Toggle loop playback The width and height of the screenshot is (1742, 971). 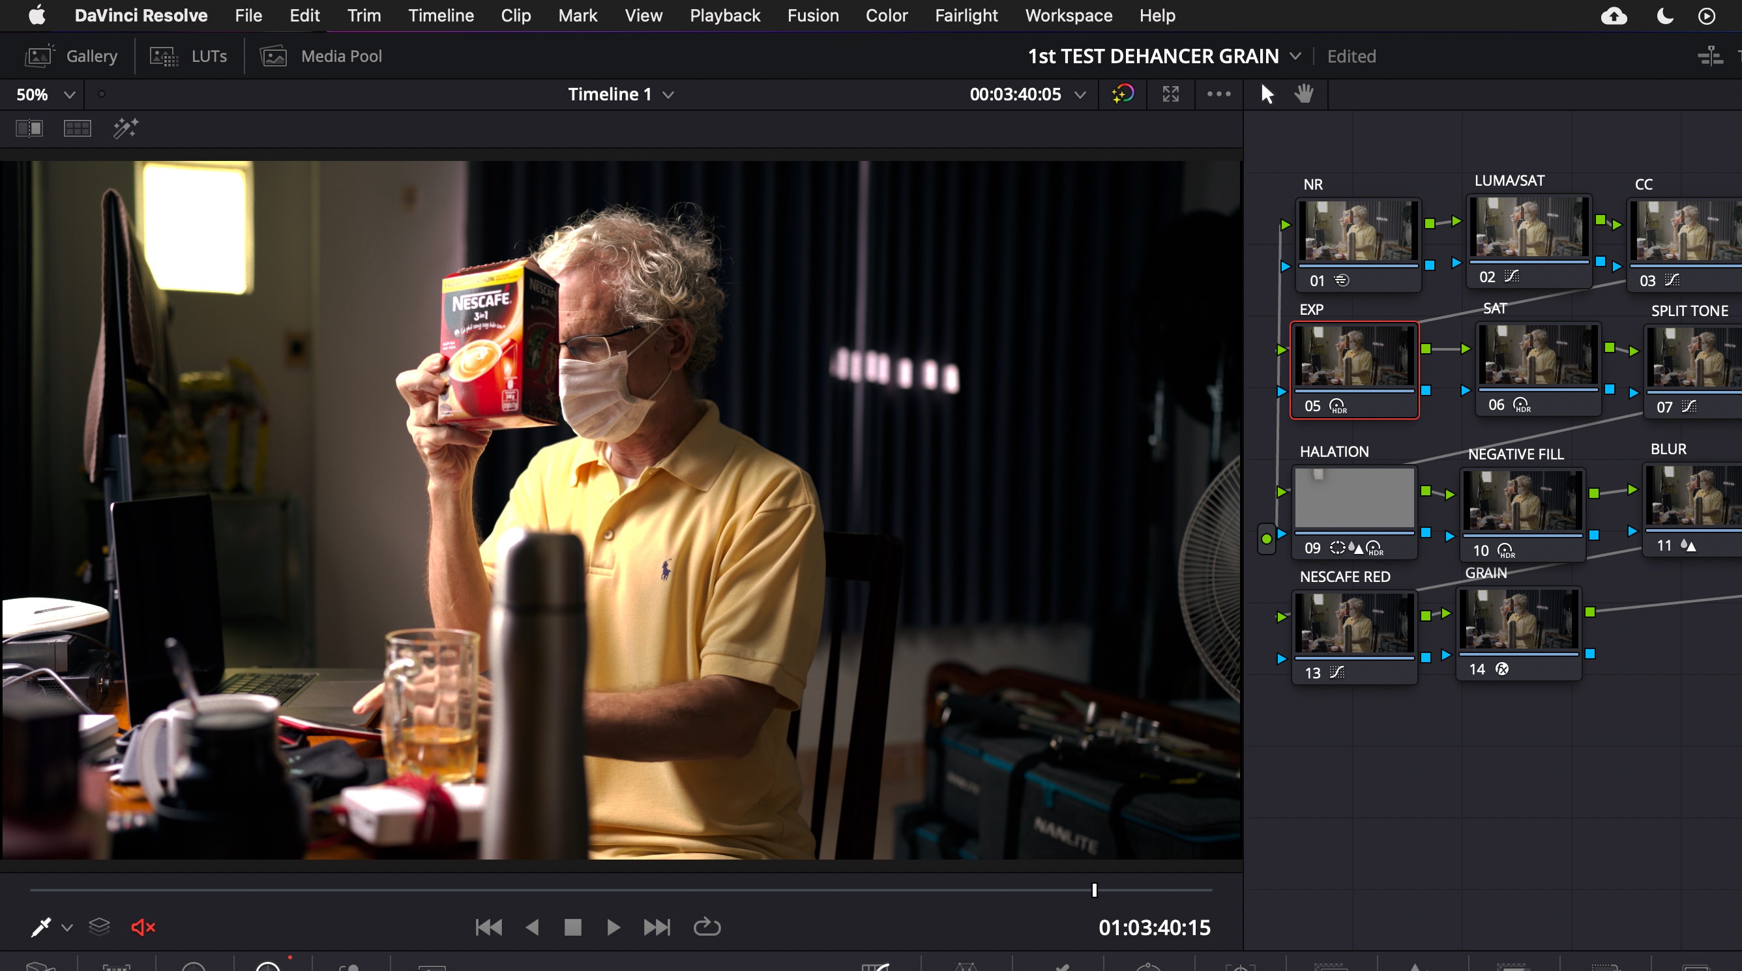[707, 927]
